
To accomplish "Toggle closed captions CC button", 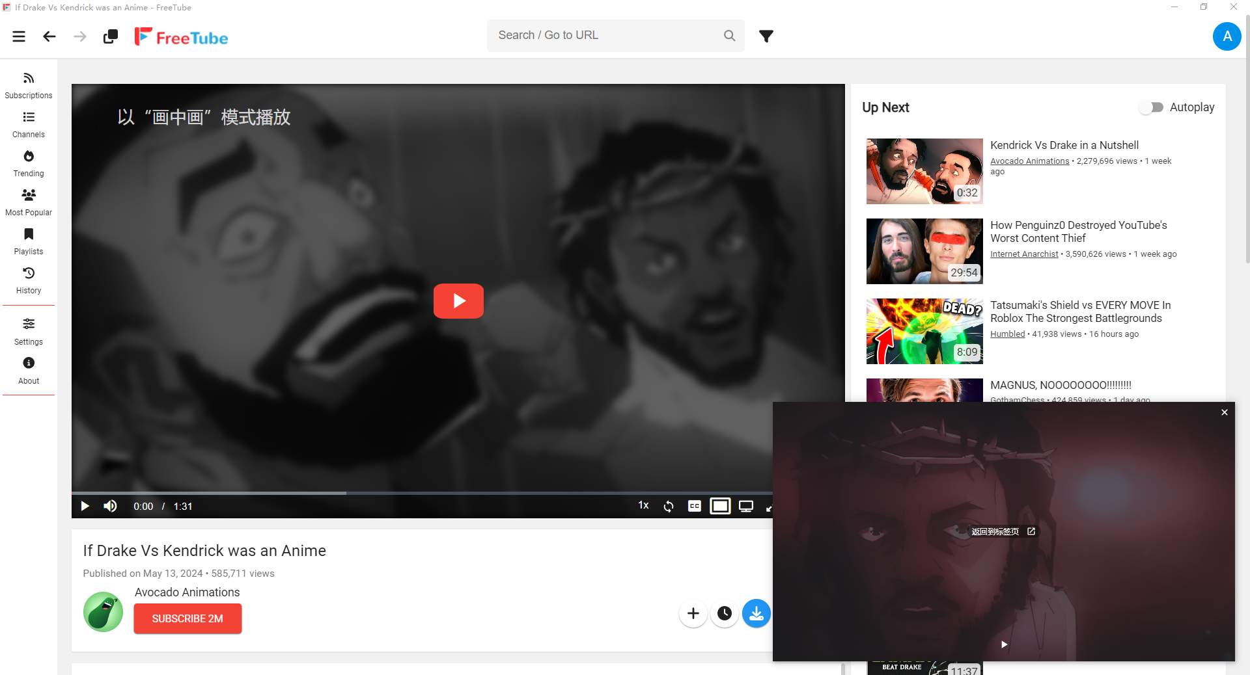I will [x=695, y=506].
